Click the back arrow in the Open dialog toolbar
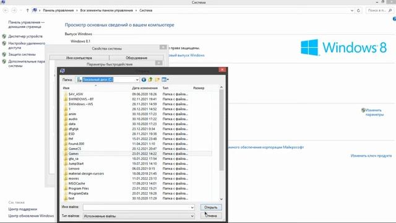 [144, 80]
